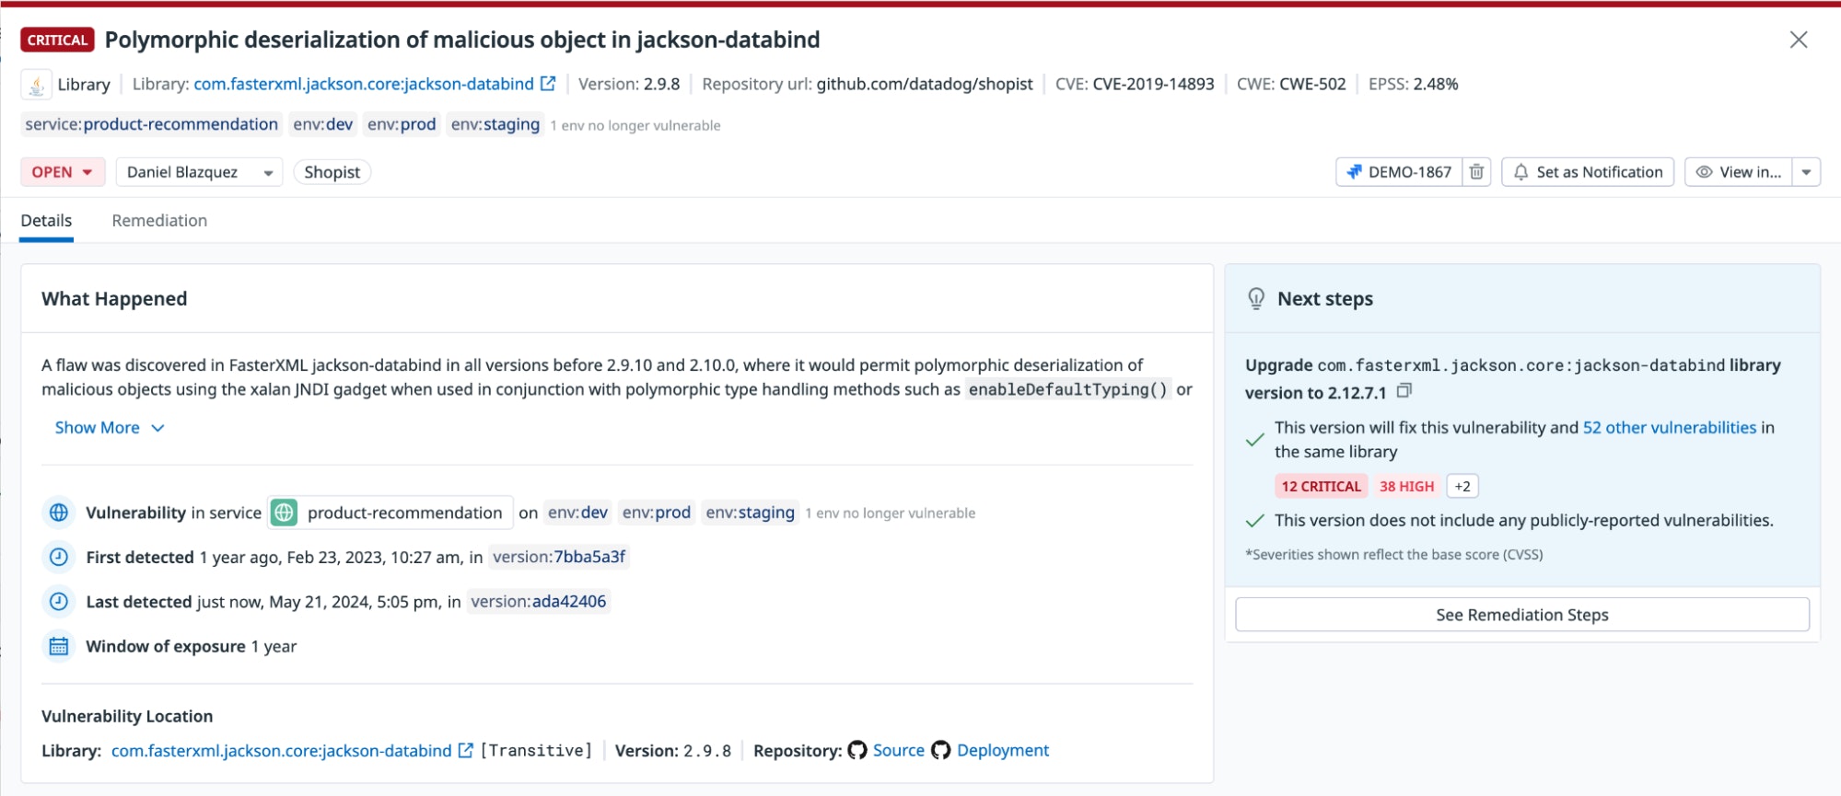Click EPSS 2.48% value
Image resolution: width=1841 pixels, height=796 pixels.
1436,84
